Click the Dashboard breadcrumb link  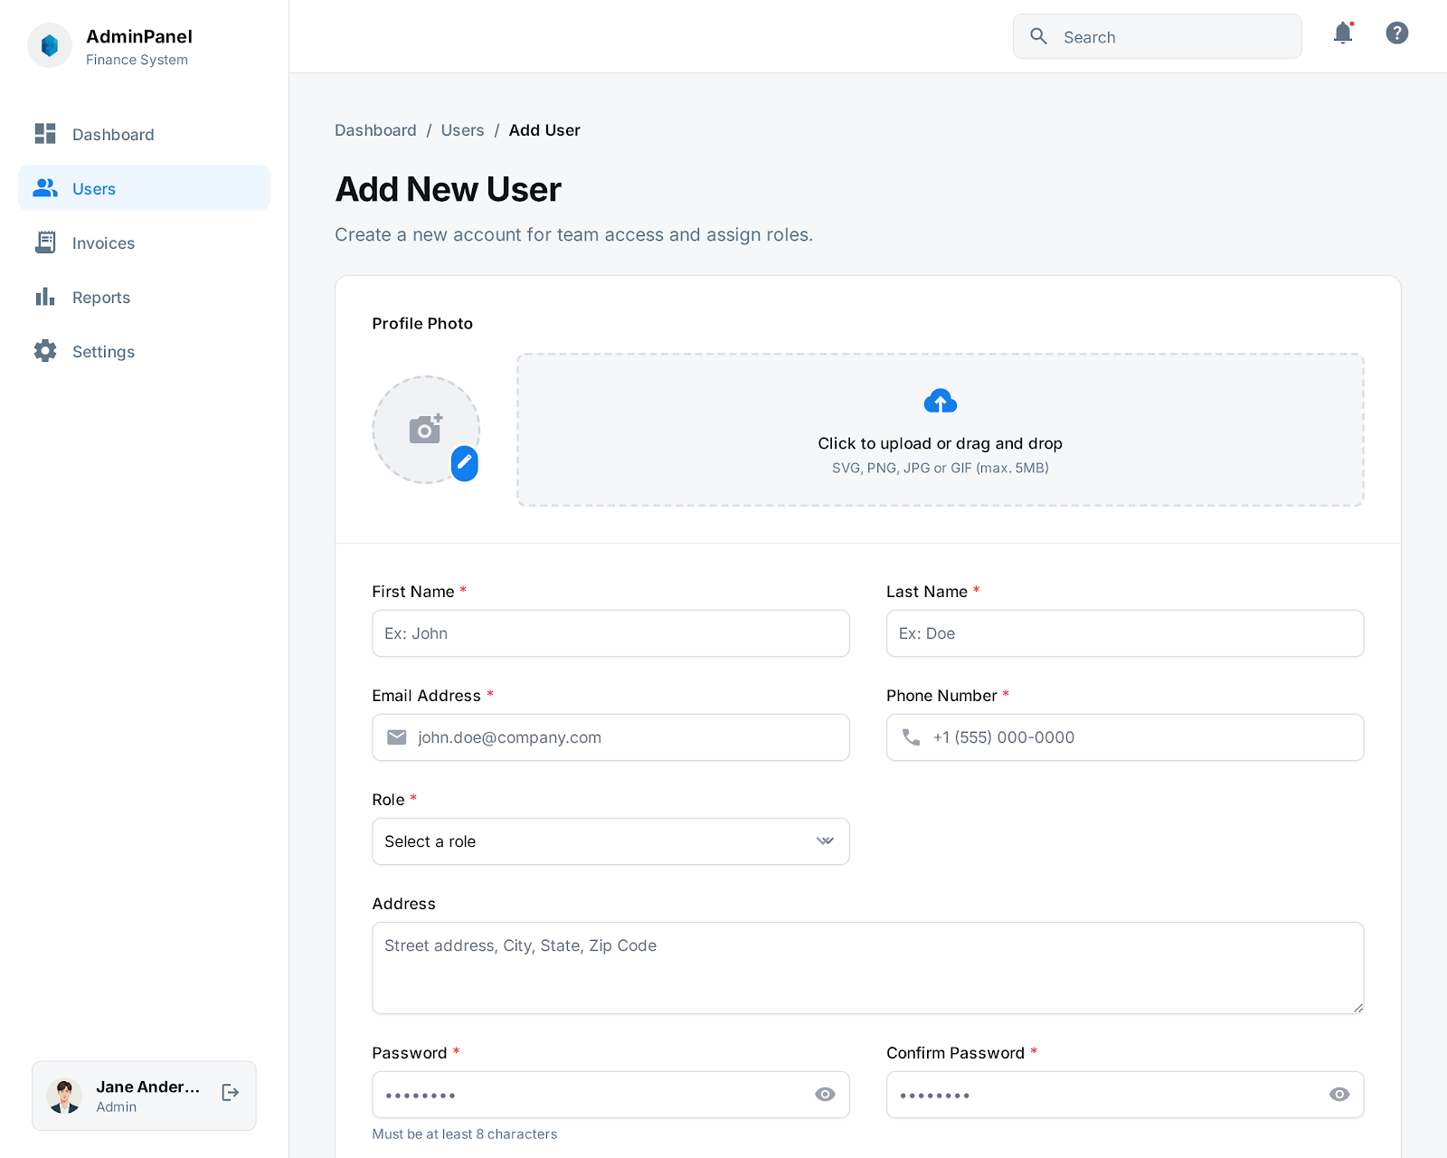tap(375, 130)
